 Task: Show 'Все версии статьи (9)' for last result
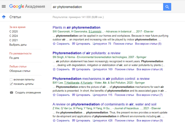(150, 121)
